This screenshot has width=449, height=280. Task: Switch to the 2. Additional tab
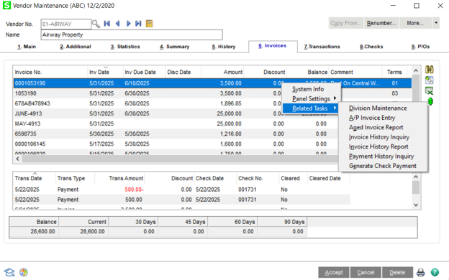tap(76, 47)
